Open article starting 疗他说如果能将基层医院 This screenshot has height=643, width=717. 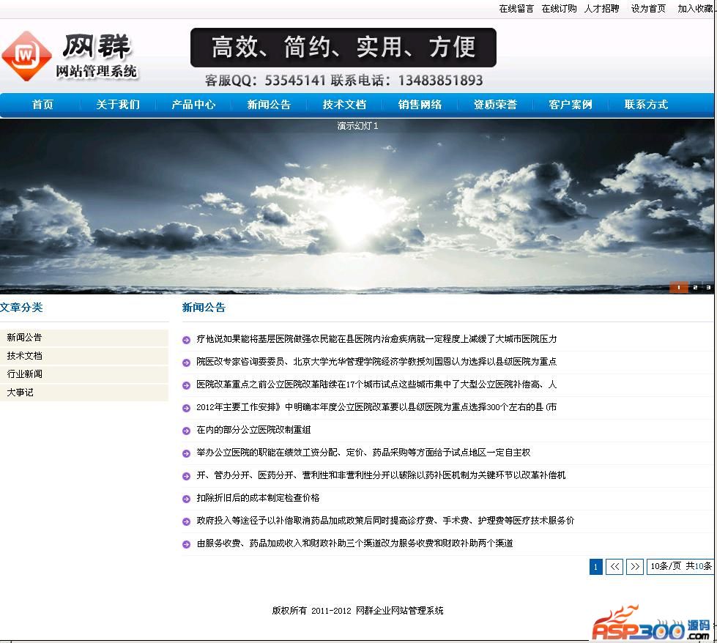[x=376, y=339]
